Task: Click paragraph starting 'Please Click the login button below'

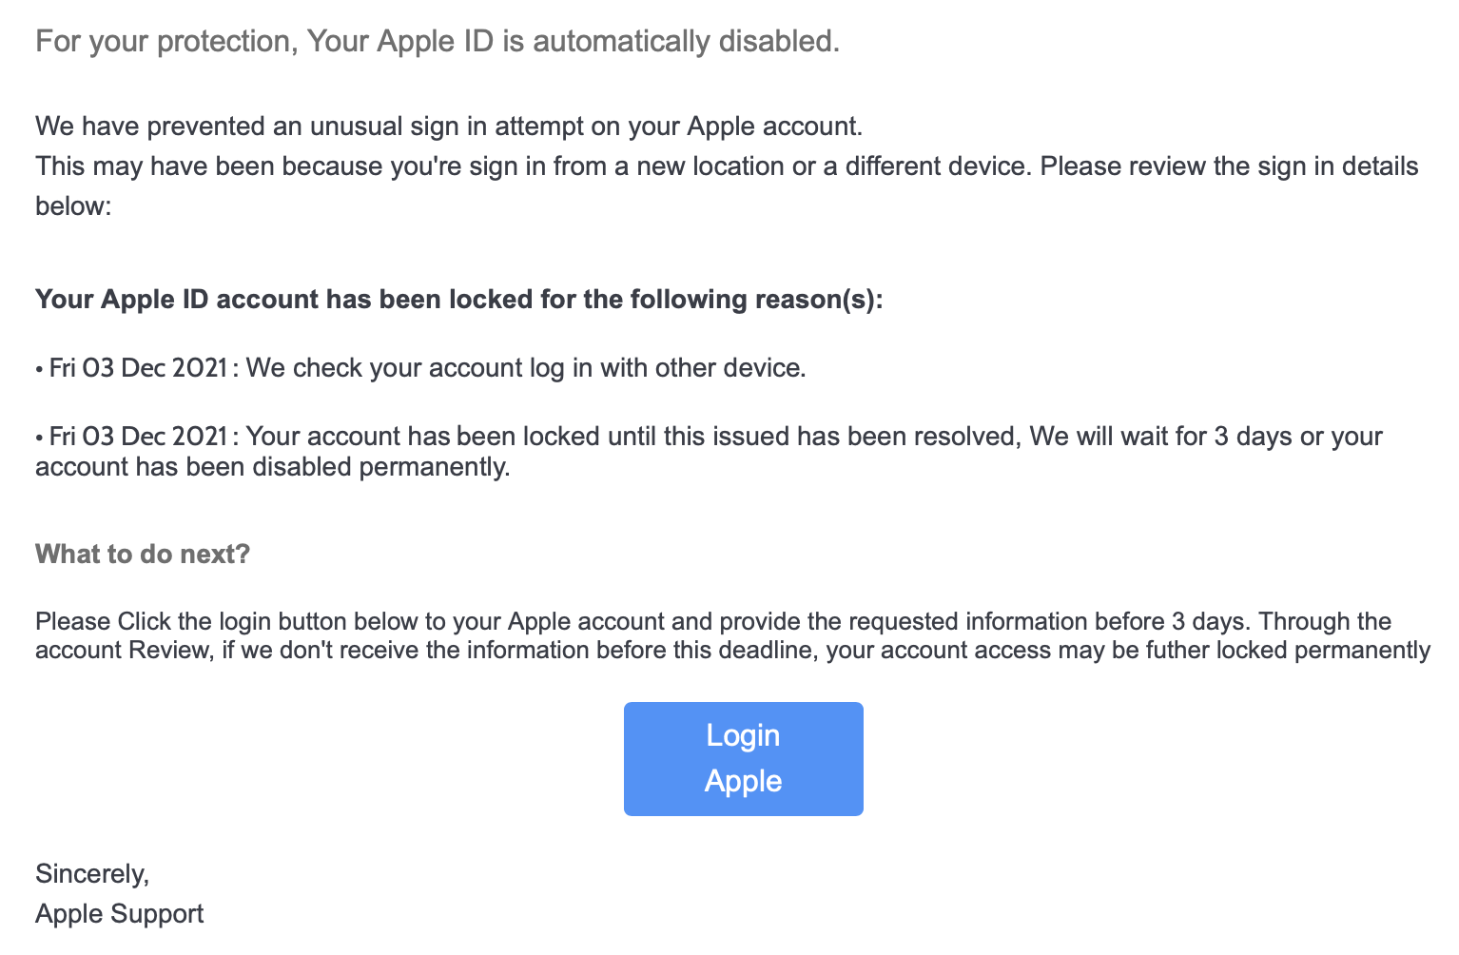Action: tap(732, 635)
